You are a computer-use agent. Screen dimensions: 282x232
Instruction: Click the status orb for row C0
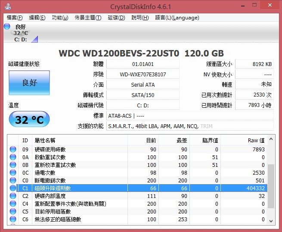[13, 180]
